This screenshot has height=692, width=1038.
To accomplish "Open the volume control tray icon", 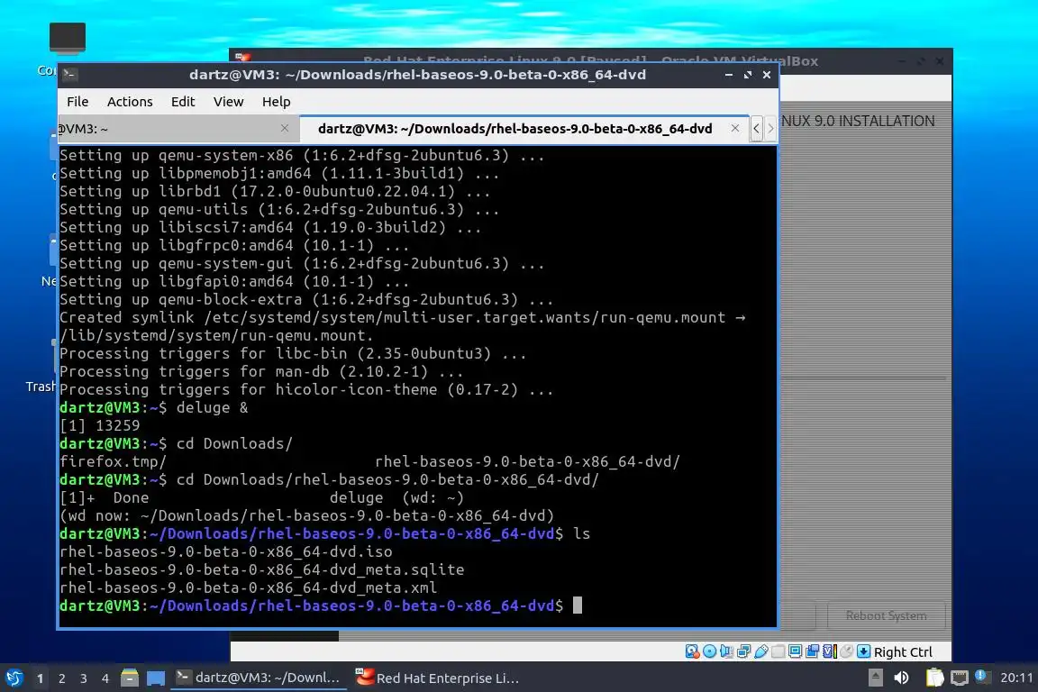I will pos(901,678).
